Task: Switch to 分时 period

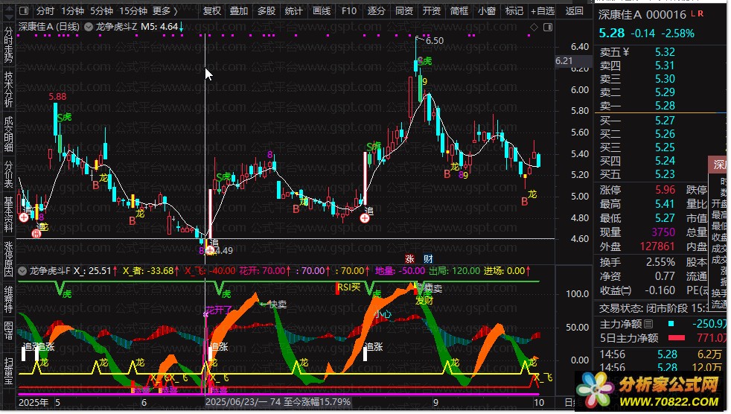Action: pyautogui.click(x=45, y=10)
